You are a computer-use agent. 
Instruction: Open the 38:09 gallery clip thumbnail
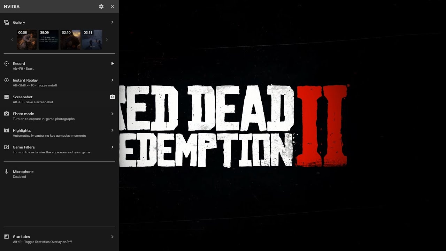pos(48,40)
